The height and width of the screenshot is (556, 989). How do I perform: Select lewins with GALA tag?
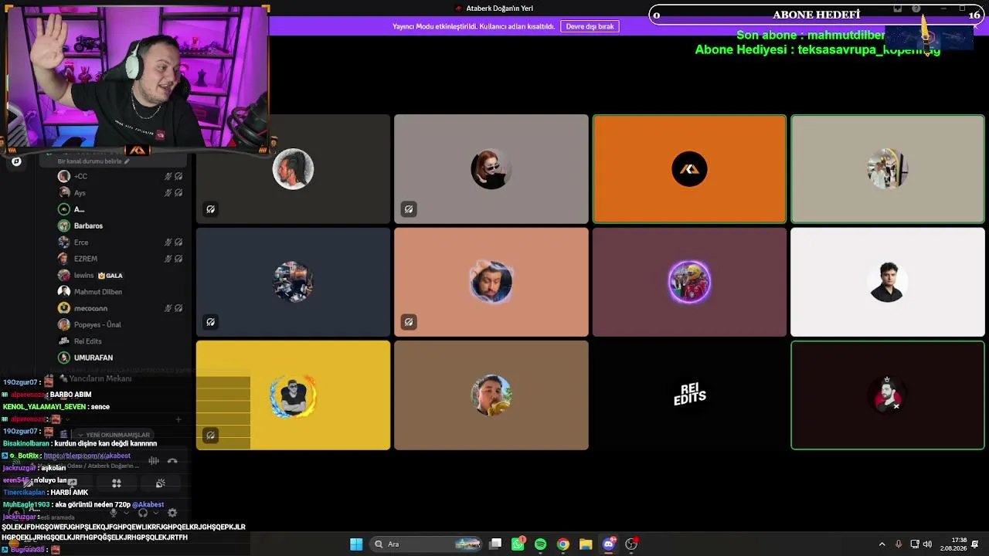121,275
